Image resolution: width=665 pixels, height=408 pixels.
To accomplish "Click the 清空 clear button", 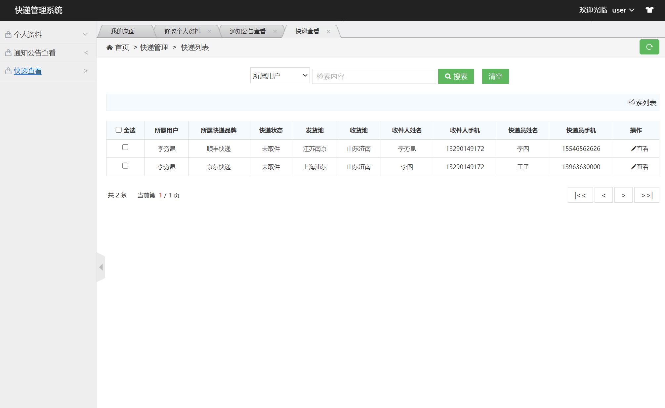I will [x=495, y=76].
